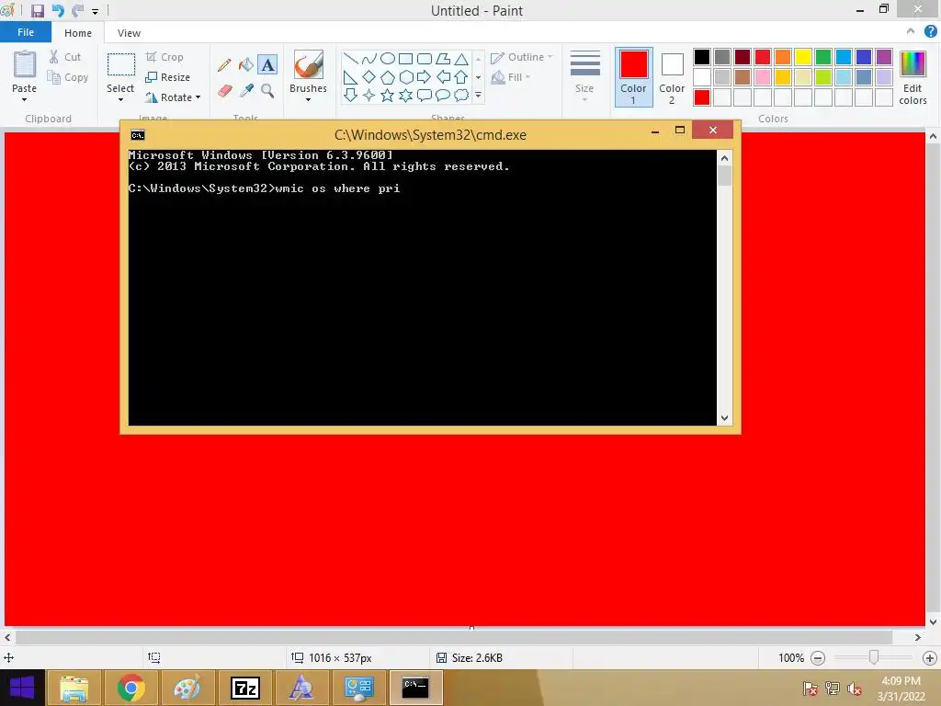Viewport: 941px width, 706px height.
Task: Click the muted volume tray icon
Action: 855,689
